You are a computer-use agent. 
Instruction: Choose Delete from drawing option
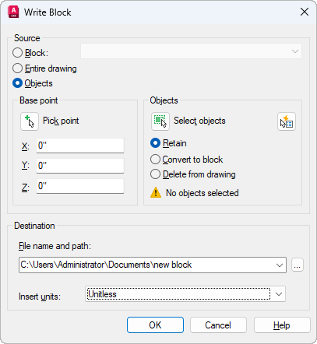click(155, 174)
